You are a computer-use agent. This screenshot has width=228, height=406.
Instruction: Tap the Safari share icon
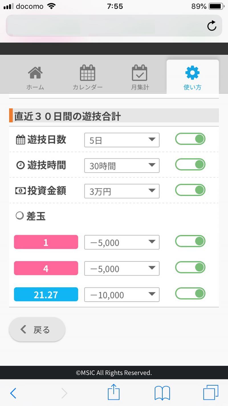pos(114,393)
